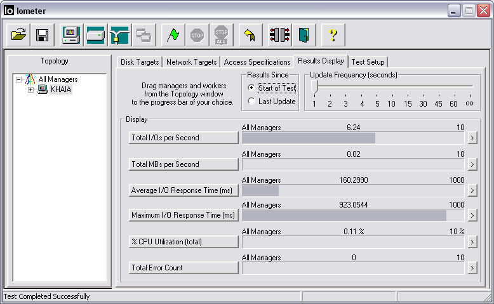This screenshot has height=304, width=494.
Task: Click the KHAIA computer icon
Action: click(42, 89)
